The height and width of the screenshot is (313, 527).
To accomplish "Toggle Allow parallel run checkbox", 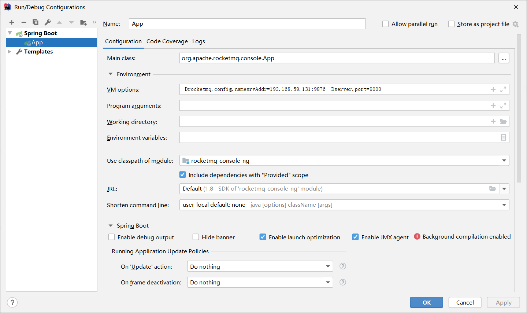I will click(x=385, y=24).
